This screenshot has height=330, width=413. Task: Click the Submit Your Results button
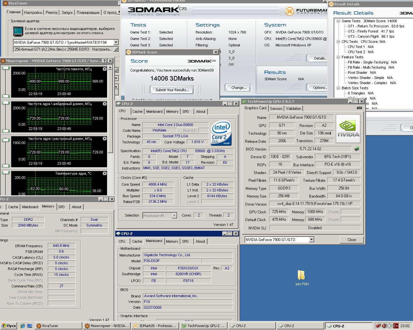point(172,90)
